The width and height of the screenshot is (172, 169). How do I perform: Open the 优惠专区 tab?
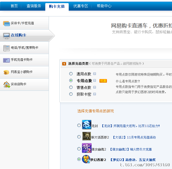tap(81, 6)
